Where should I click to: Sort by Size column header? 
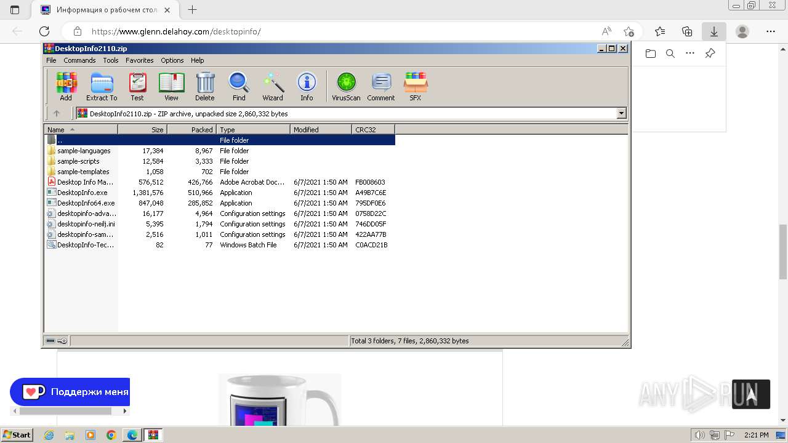[142, 130]
